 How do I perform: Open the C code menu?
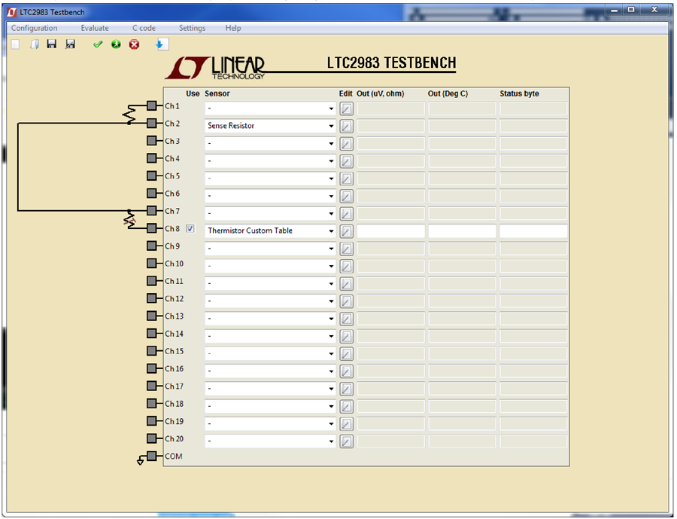(144, 28)
